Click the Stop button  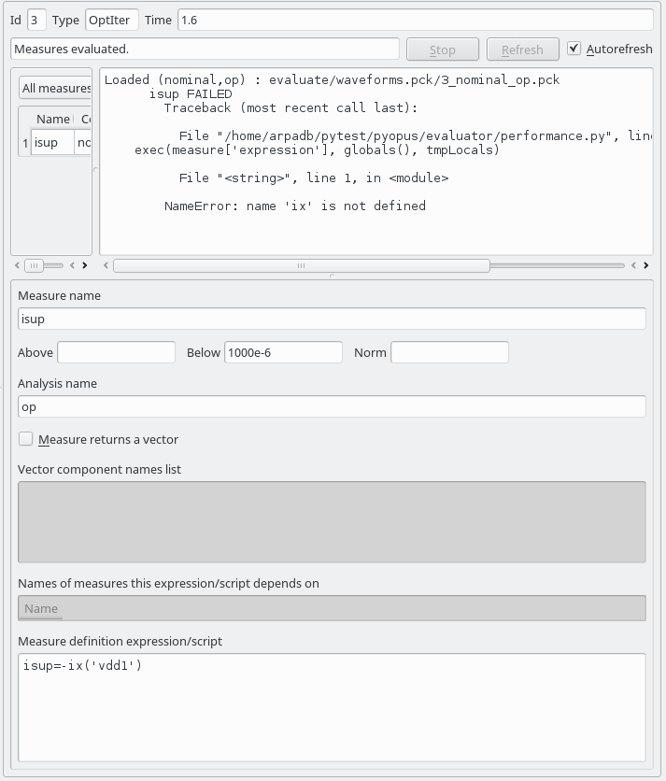coord(442,50)
